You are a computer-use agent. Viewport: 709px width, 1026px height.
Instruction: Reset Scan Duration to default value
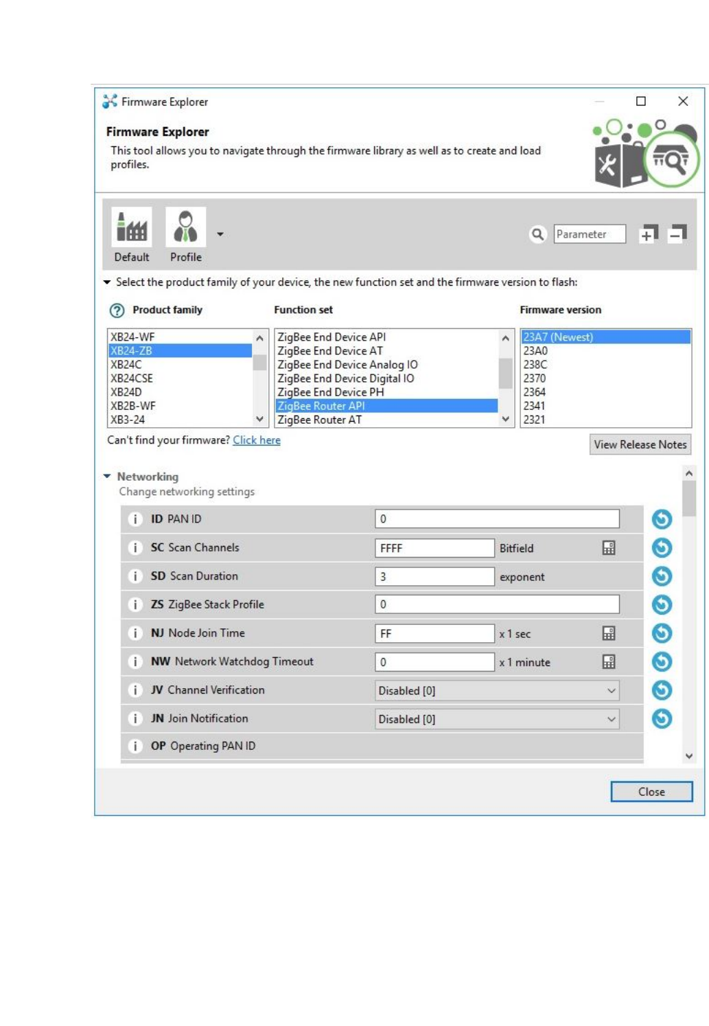point(662,576)
